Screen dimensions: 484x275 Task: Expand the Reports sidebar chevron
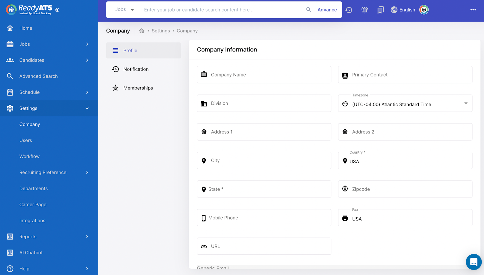[87, 237]
